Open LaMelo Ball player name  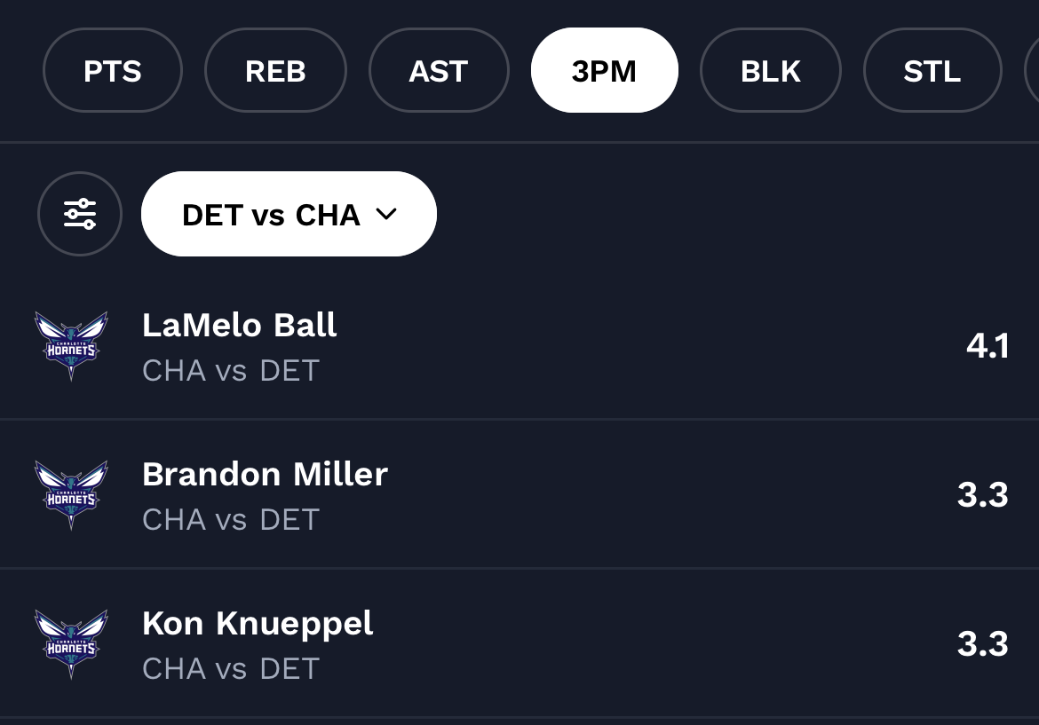coord(240,325)
